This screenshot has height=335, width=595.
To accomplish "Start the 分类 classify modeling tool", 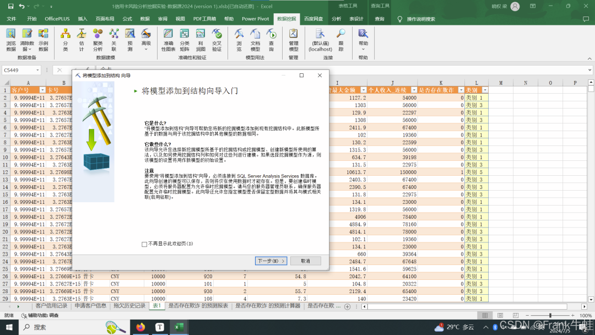I will (x=65, y=40).
